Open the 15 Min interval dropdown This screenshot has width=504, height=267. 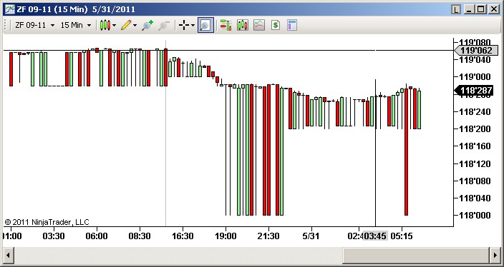click(x=76, y=25)
